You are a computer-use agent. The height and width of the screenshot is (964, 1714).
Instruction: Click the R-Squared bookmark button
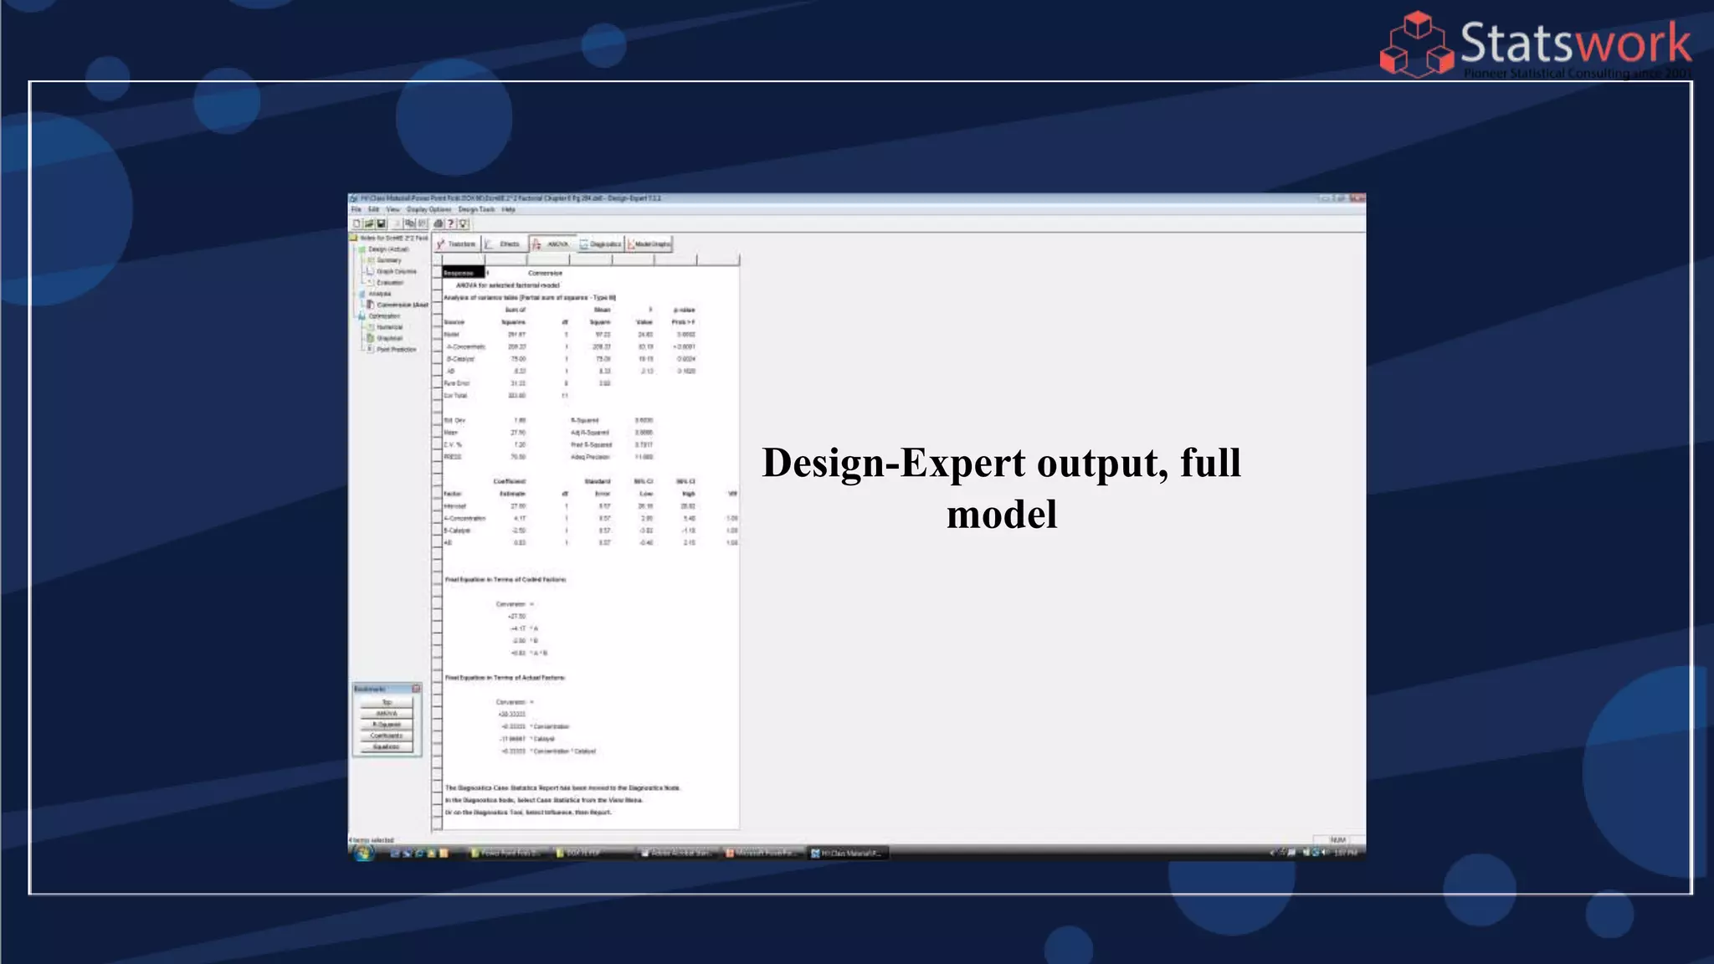pyautogui.click(x=387, y=725)
